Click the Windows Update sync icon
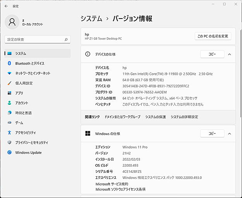The image size is (242, 198). (10, 153)
